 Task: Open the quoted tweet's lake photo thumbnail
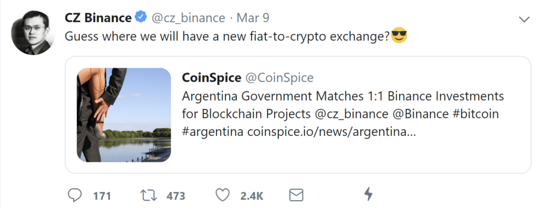tap(124, 115)
